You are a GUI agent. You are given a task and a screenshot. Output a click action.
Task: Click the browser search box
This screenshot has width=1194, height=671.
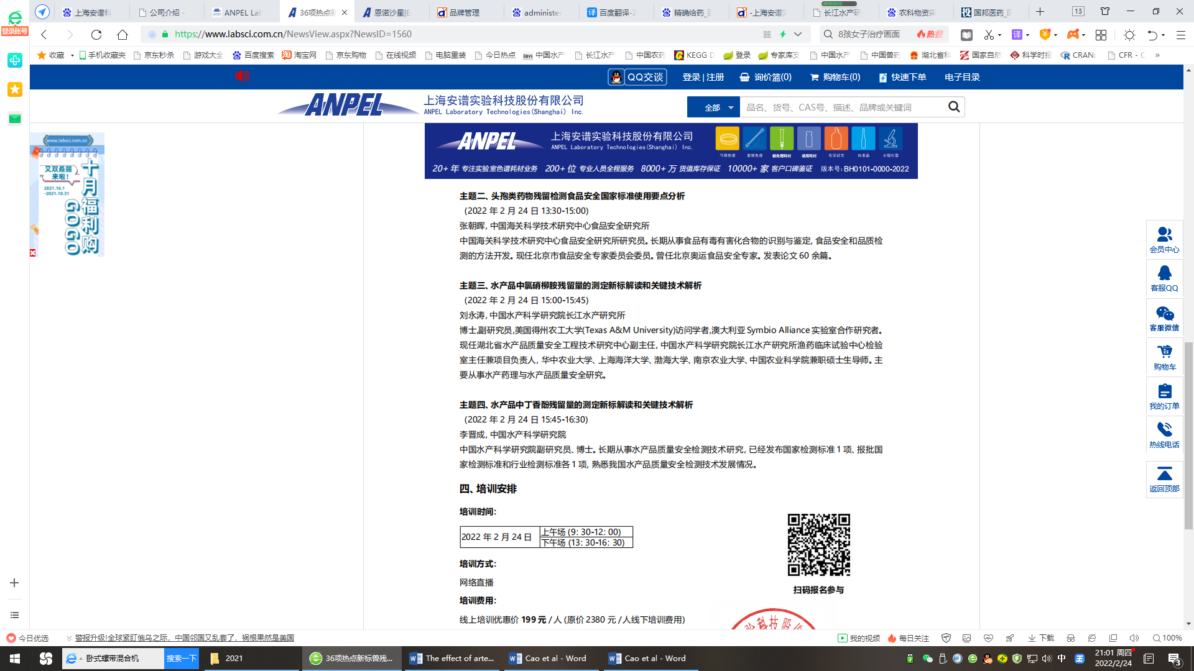(x=869, y=34)
